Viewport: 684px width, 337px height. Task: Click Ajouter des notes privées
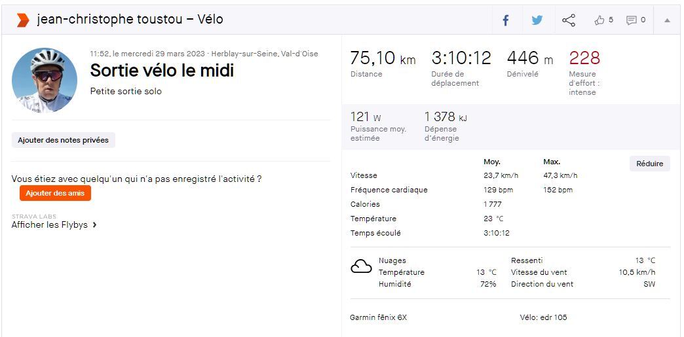[64, 140]
